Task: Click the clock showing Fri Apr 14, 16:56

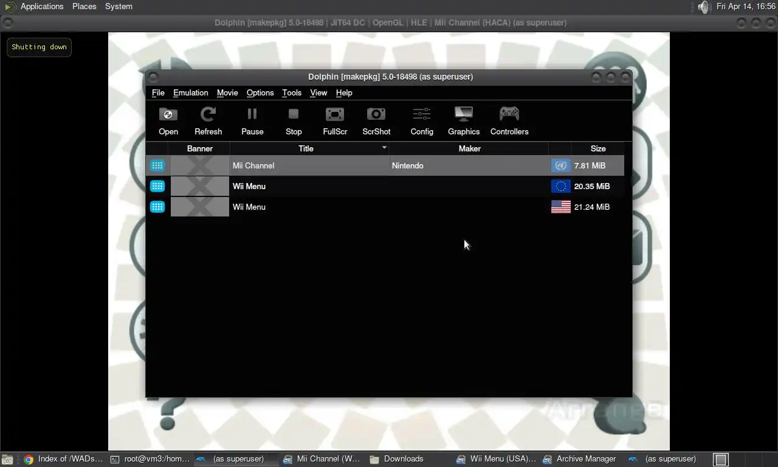Action: [746, 6]
